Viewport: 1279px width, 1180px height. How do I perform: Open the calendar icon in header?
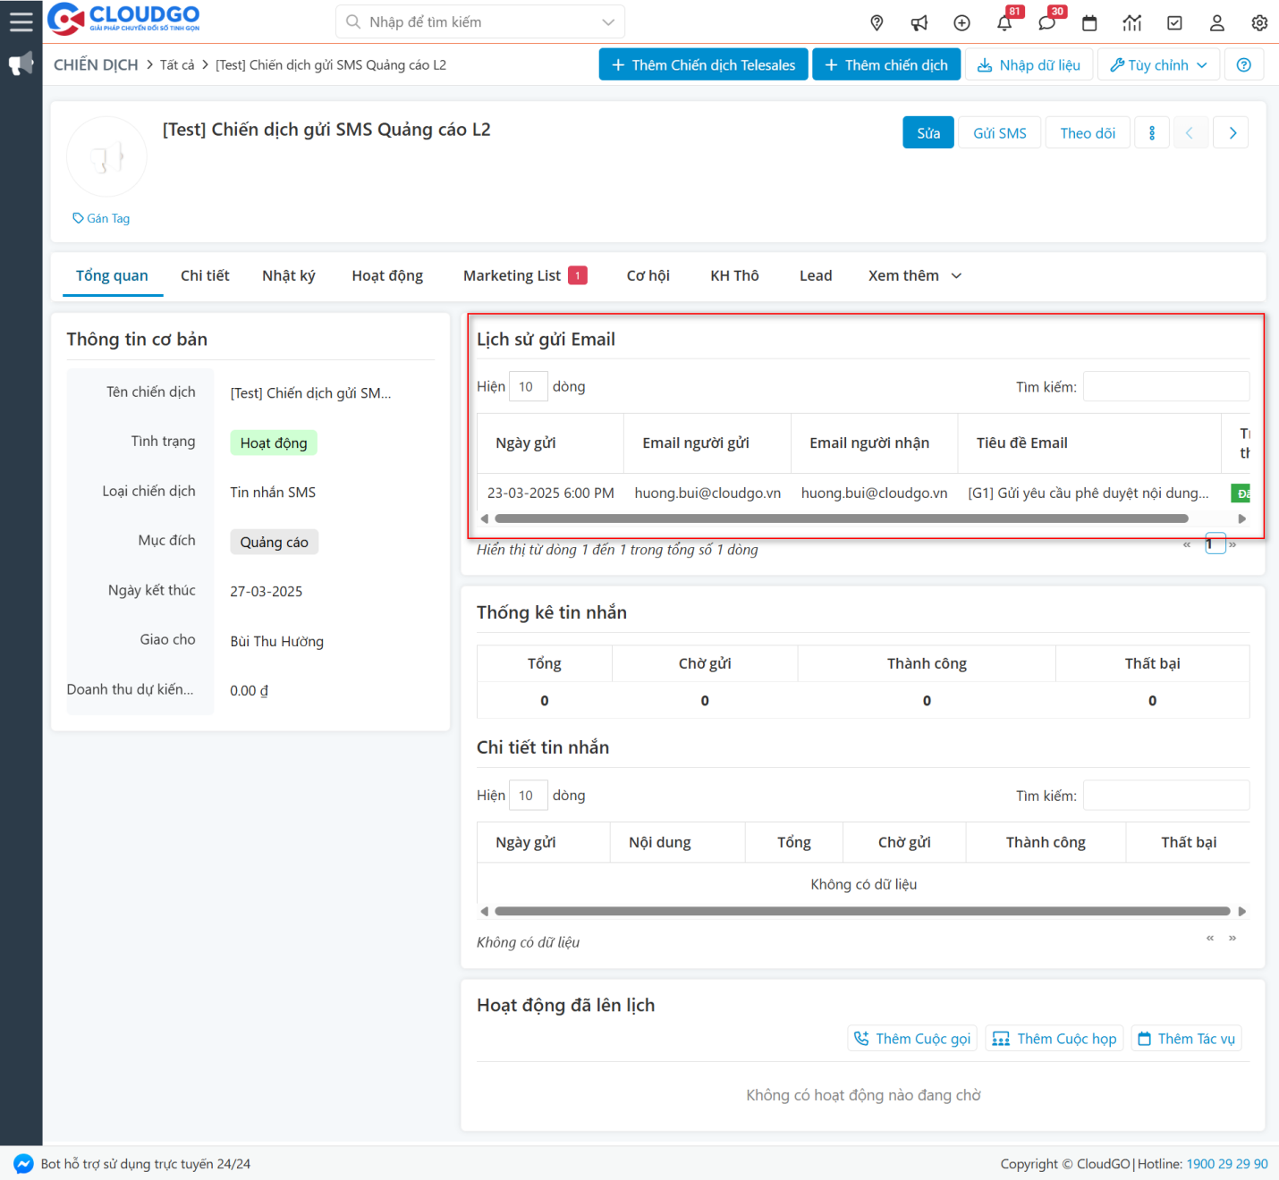(x=1089, y=23)
